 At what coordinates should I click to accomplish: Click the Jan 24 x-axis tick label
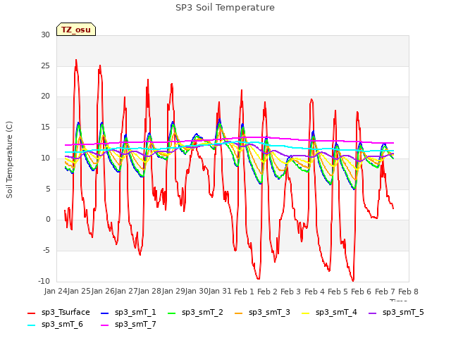(56, 291)
